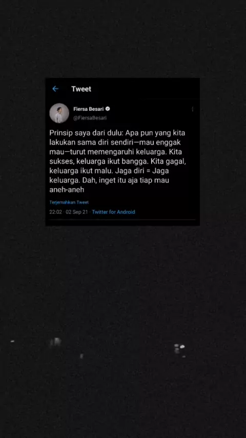Click the Fiersa Besari display name
Image resolution: width=246 pixels, height=438 pixels.
tap(89, 109)
